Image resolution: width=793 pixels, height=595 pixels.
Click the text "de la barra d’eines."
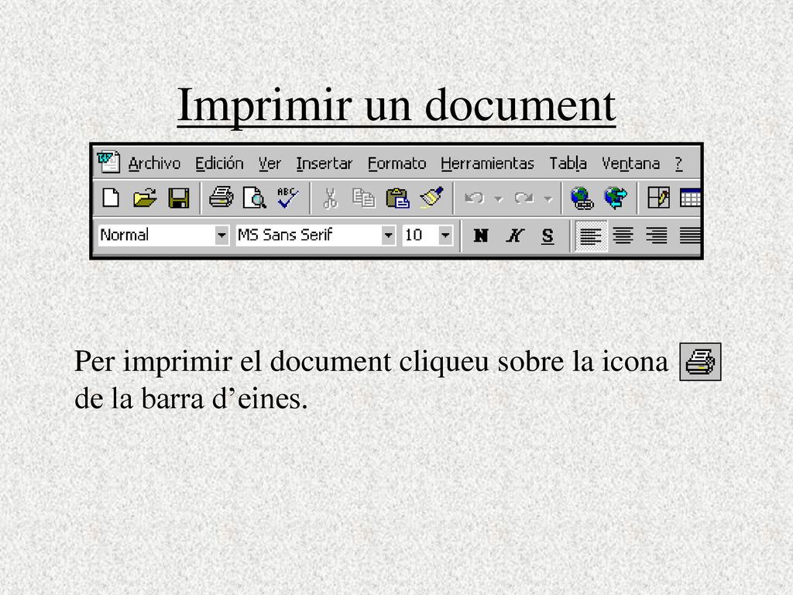(191, 398)
